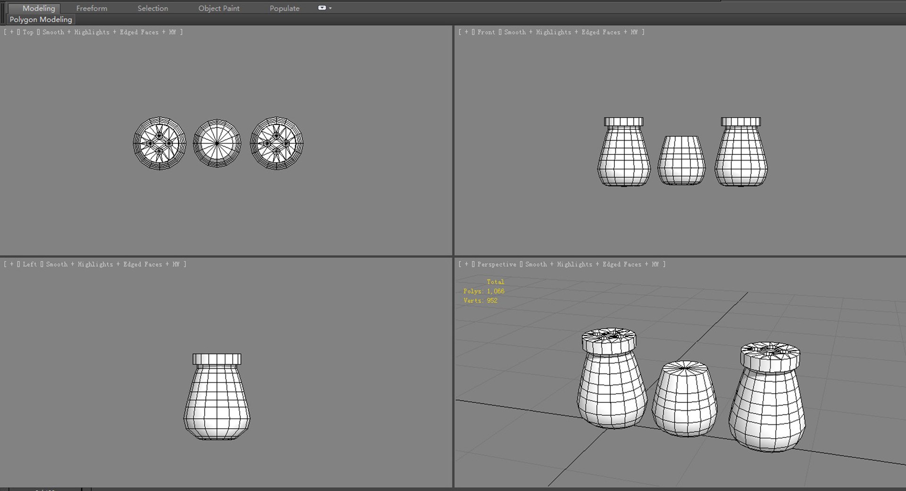Click the ribbon display mode icon after Populate
The height and width of the screenshot is (491, 906).
click(322, 8)
